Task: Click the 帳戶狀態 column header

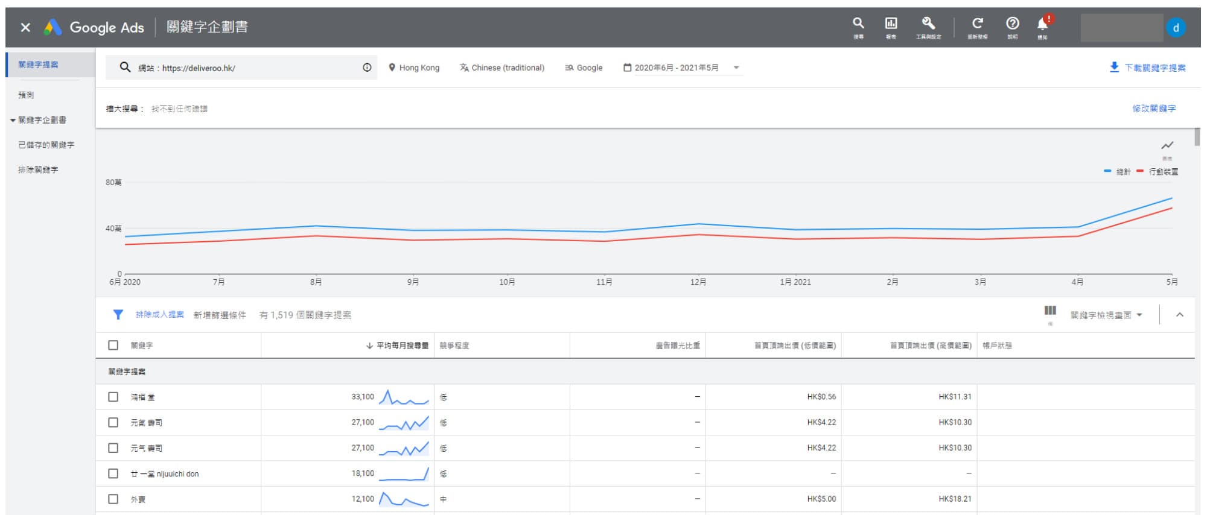Action: [997, 346]
